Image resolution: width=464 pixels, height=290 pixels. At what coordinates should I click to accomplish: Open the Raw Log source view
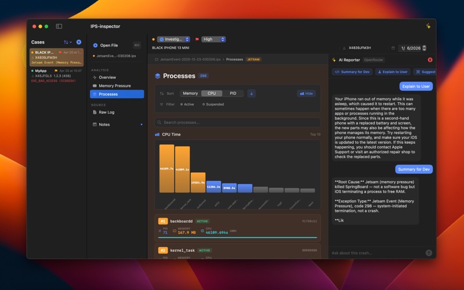tap(117, 112)
